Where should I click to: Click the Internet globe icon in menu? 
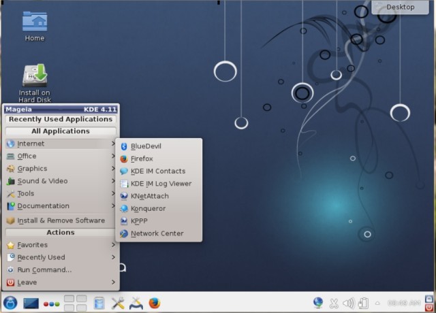[11, 144]
